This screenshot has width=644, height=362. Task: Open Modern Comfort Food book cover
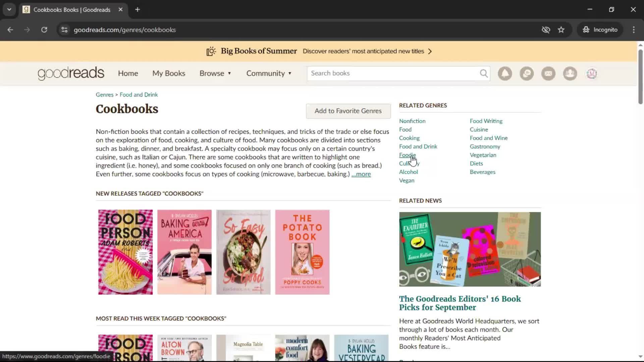tap(302, 348)
